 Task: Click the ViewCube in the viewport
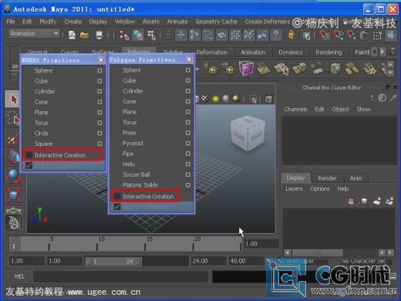(248, 134)
